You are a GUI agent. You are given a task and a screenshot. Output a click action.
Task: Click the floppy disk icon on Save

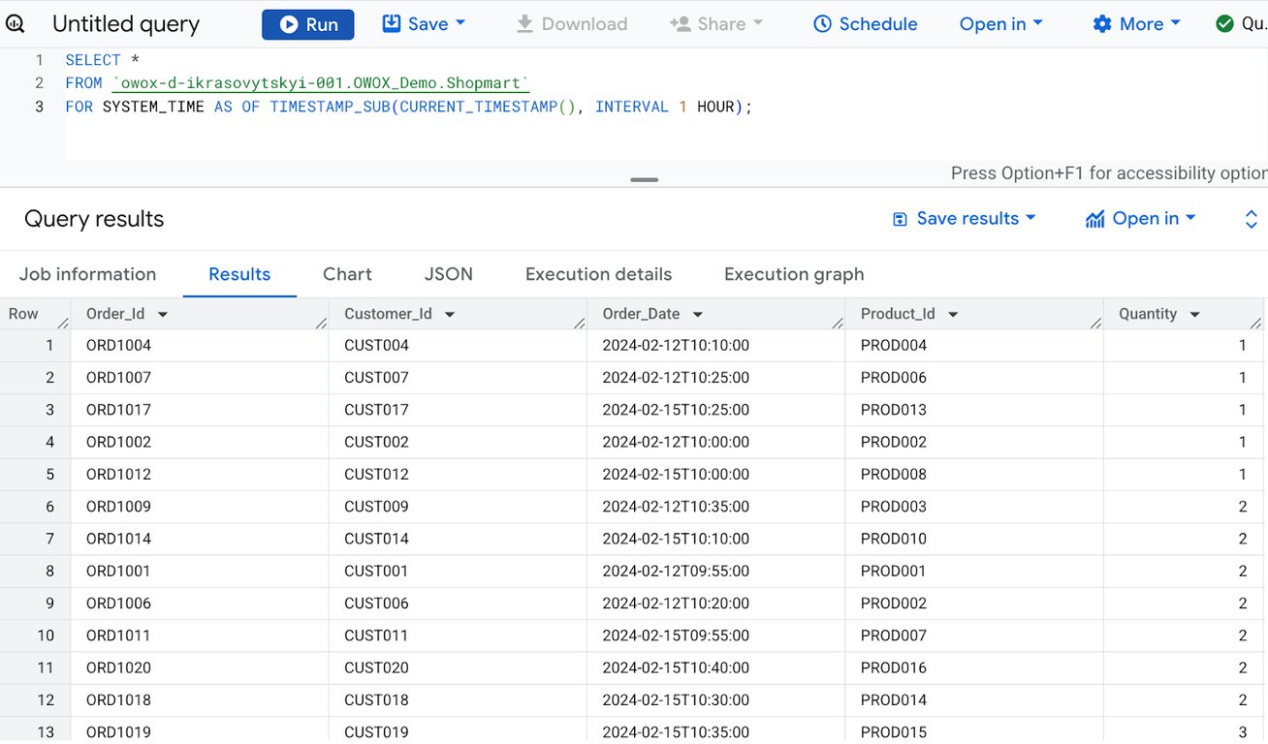click(x=392, y=23)
